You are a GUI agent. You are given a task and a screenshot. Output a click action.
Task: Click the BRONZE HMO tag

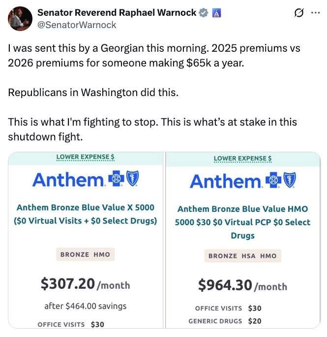(86, 254)
